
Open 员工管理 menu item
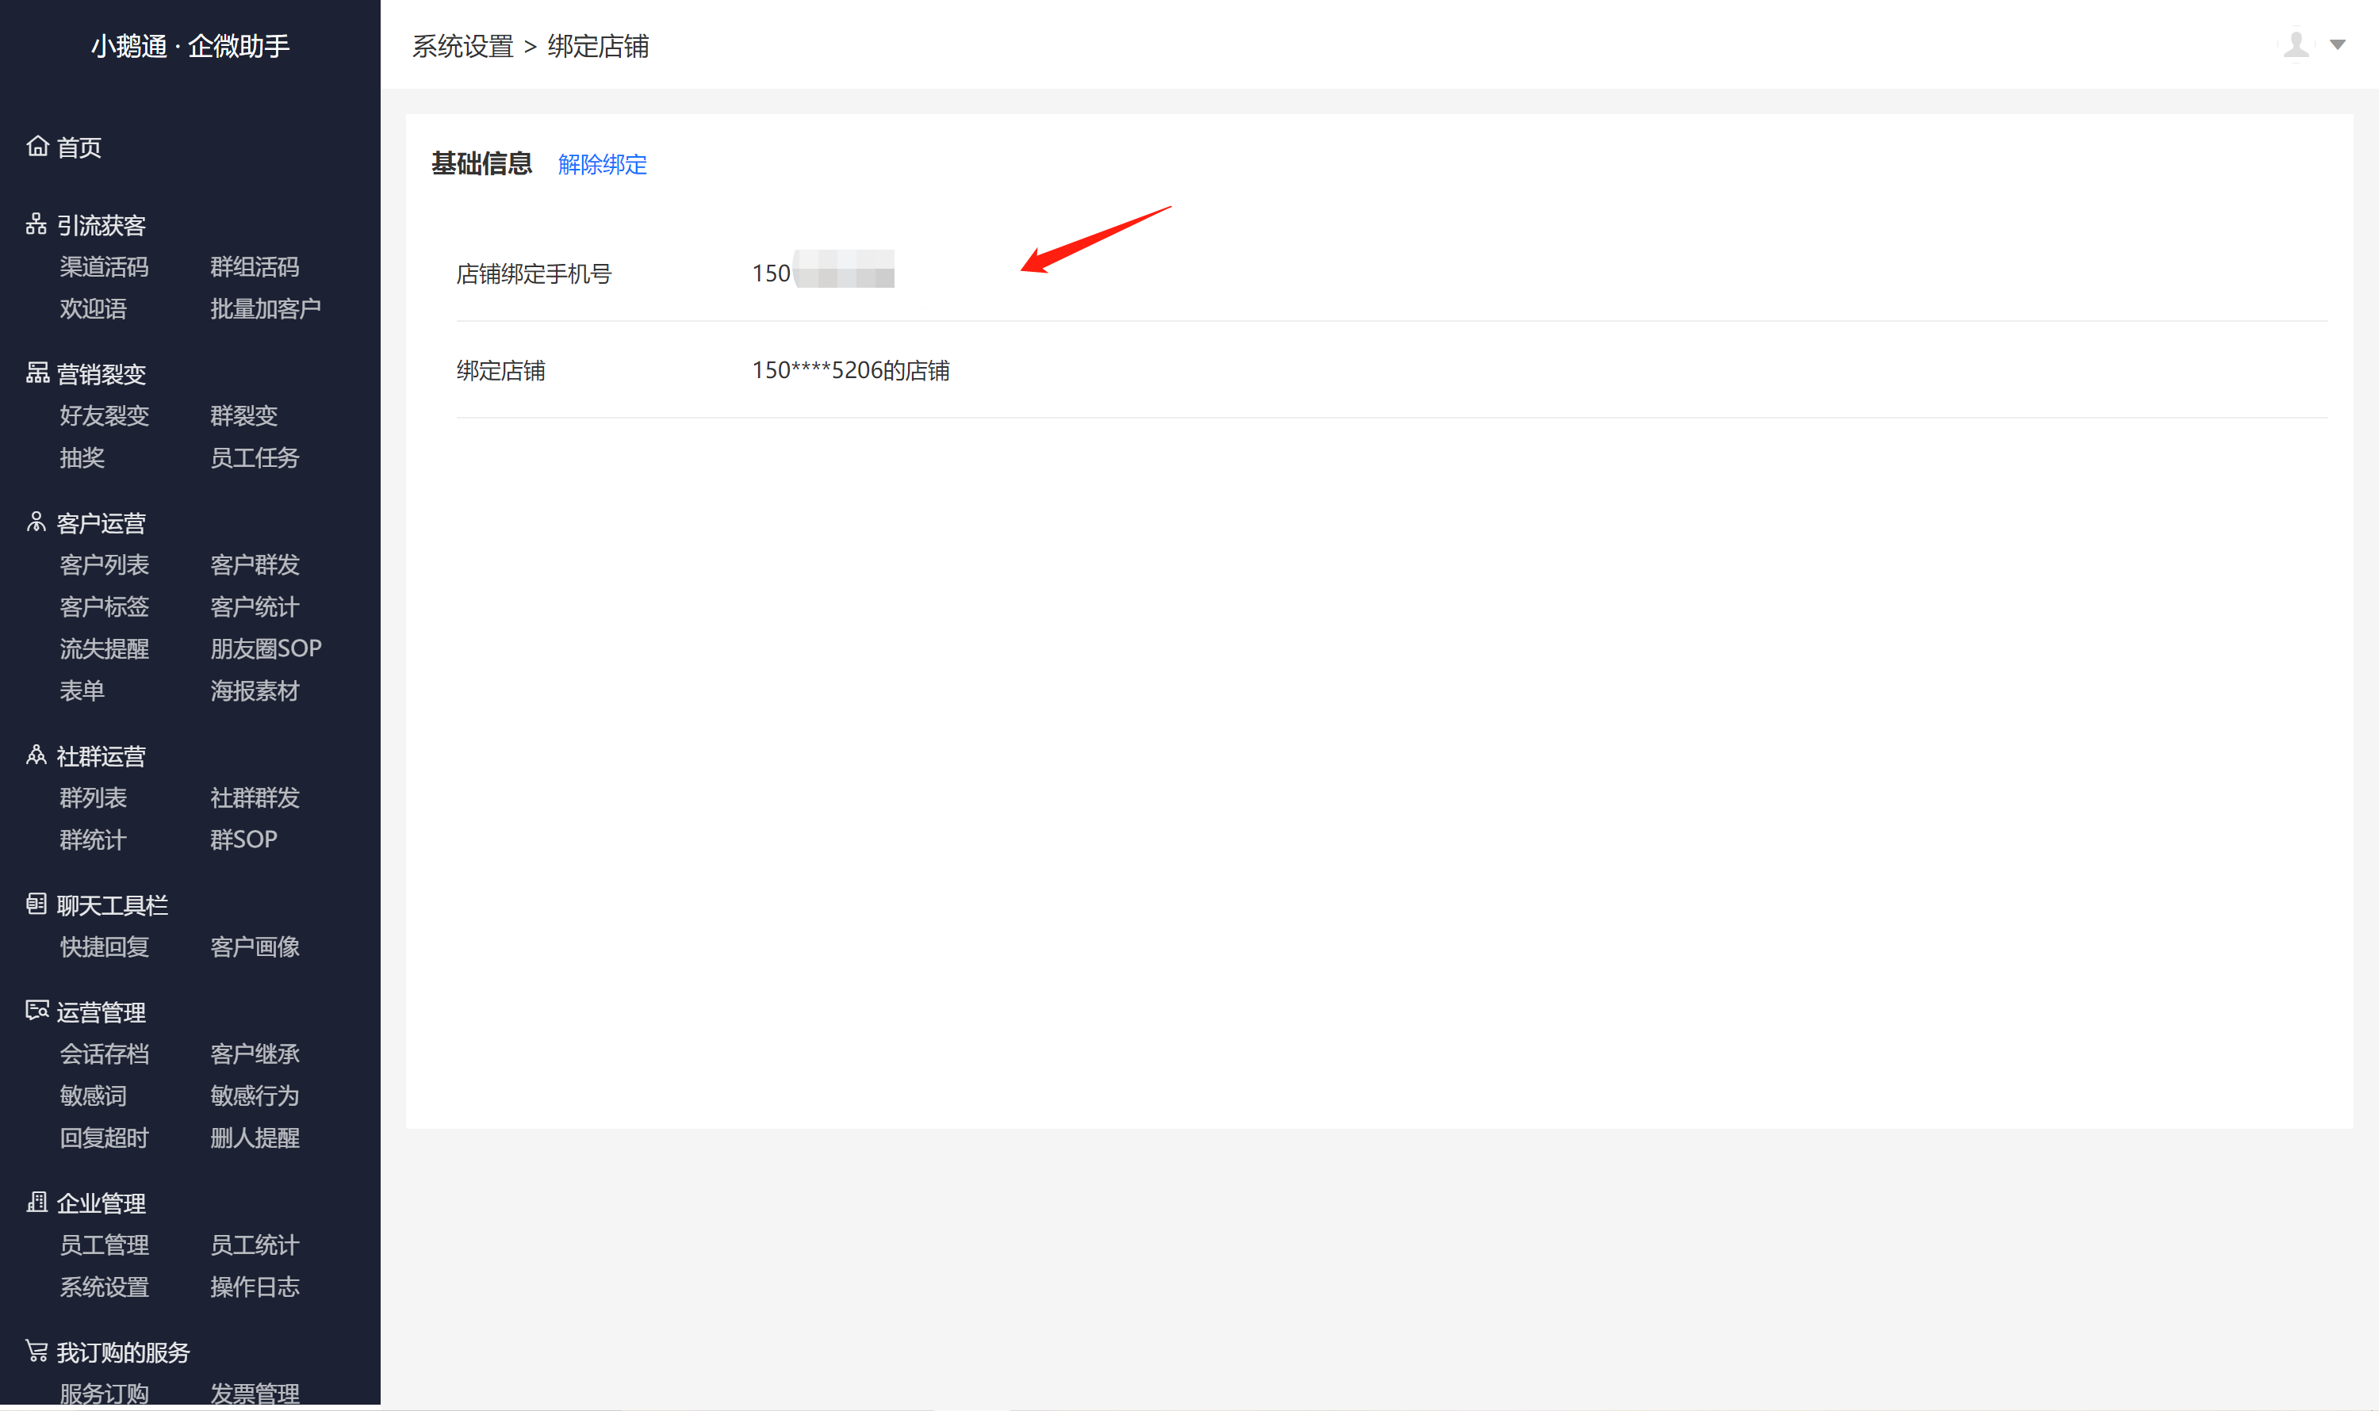point(105,1245)
